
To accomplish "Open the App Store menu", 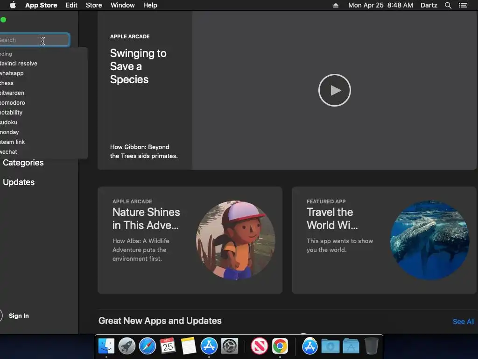I will pos(41,5).
